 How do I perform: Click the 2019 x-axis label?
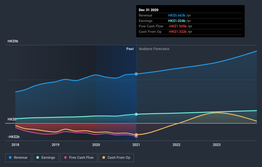(x=56, y=145)
